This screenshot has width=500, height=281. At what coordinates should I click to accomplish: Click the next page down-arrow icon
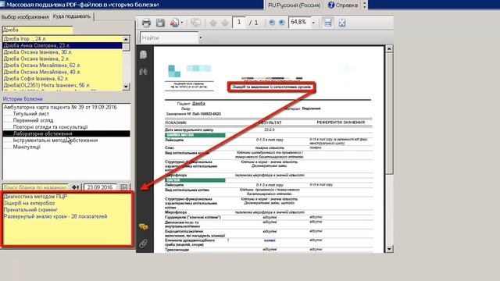click(225, 23)
